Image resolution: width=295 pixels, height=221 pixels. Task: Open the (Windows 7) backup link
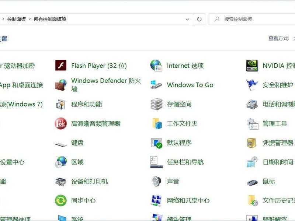pyautogui.click(x=21, y=104)
